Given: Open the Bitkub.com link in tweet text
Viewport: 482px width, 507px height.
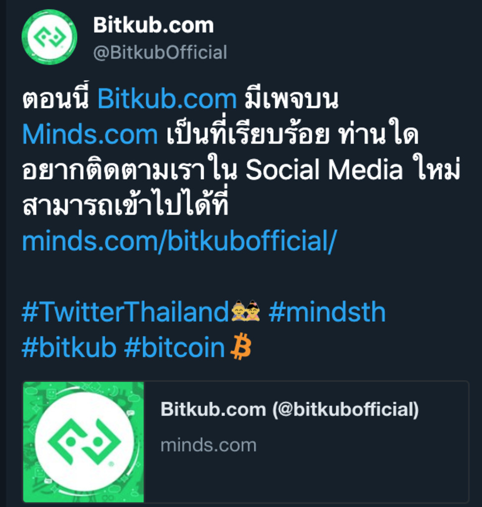Looking at the screenshot, I should 167,100.
